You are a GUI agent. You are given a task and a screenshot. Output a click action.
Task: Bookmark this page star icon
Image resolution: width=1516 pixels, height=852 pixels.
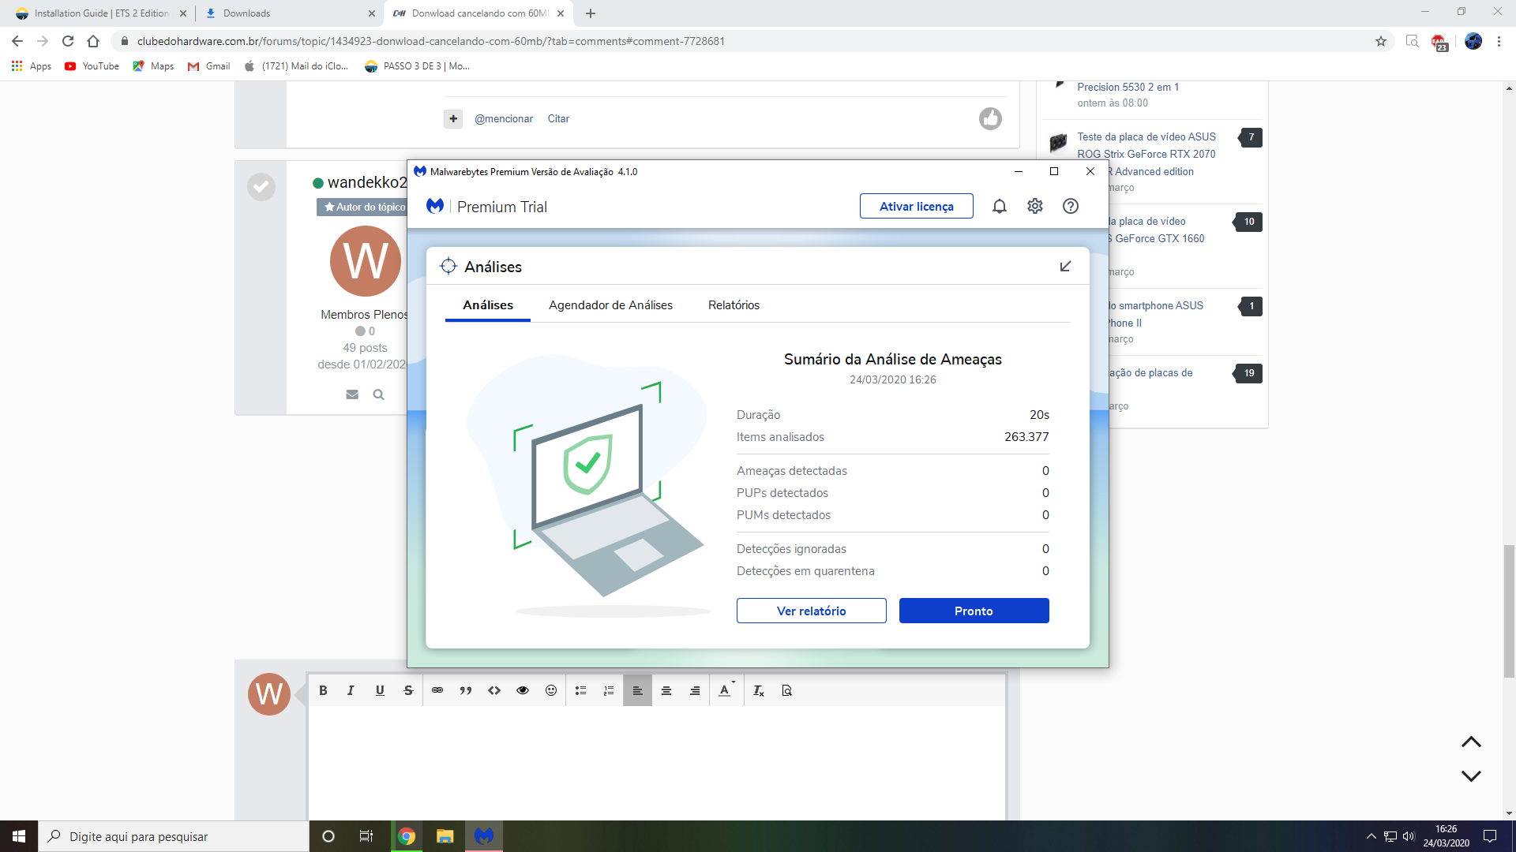pyautogui.click(x=1381, y=41)
